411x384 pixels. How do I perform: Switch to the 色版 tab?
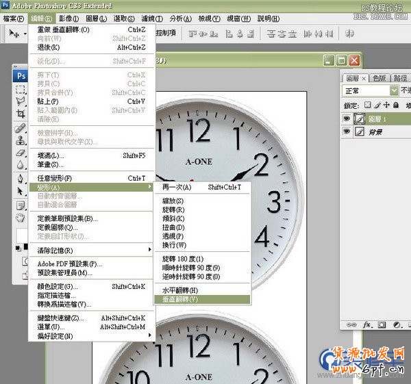(379, 77)
